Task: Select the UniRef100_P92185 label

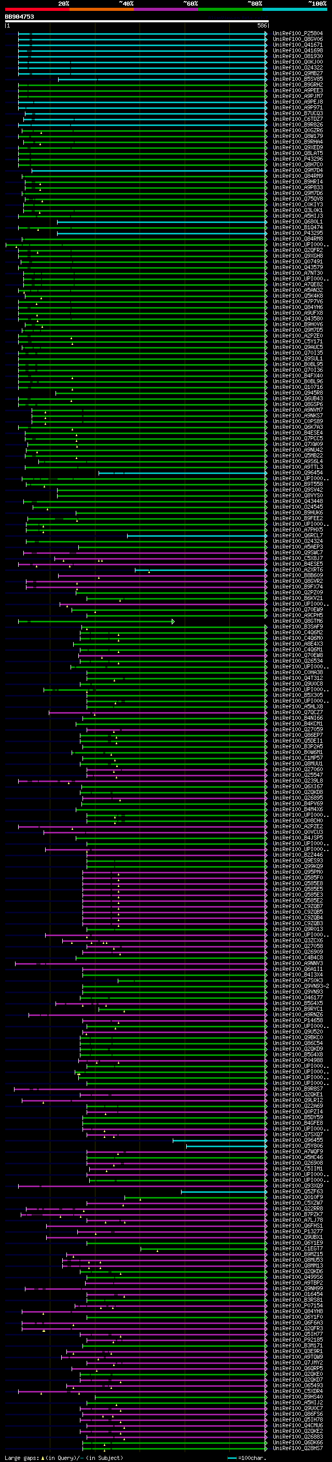Action: click(x=297, y=1340)
